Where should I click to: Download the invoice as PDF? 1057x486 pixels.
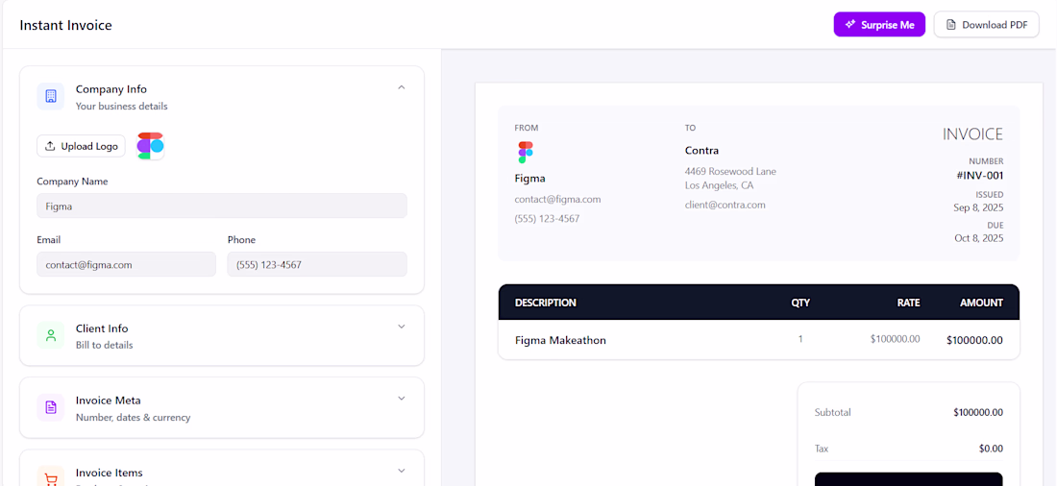[986, 25]
